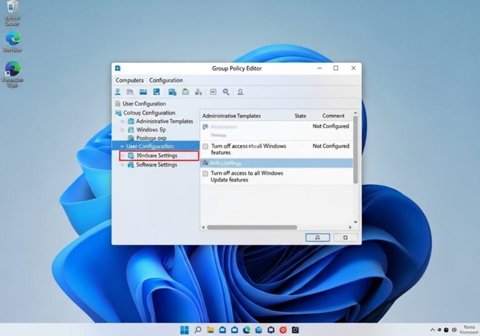Click Not Configured beside Windows features policy
This screenshot has width=480, height=336.
pos(331,146)
